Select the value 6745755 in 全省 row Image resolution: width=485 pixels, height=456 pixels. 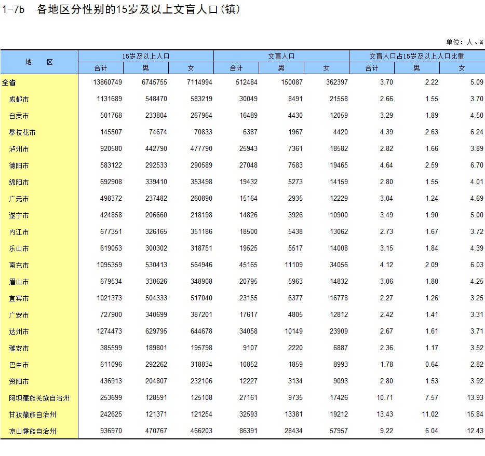tap(154, 82)
